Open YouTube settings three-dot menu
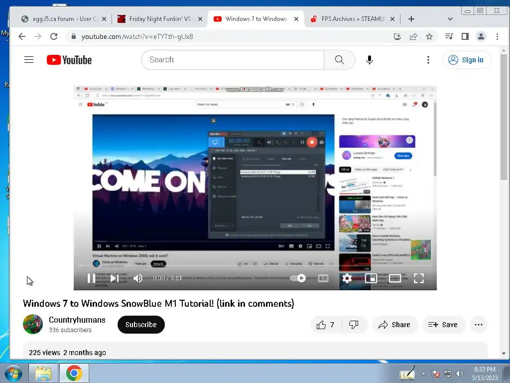 [428, 60]
